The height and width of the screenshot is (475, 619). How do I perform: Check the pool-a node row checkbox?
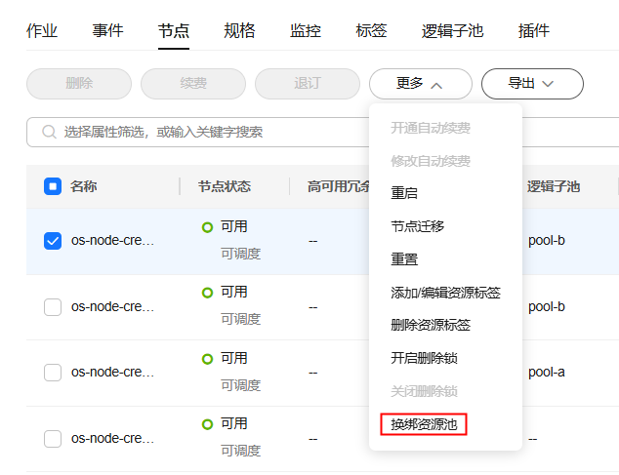[x=53, y=373]
